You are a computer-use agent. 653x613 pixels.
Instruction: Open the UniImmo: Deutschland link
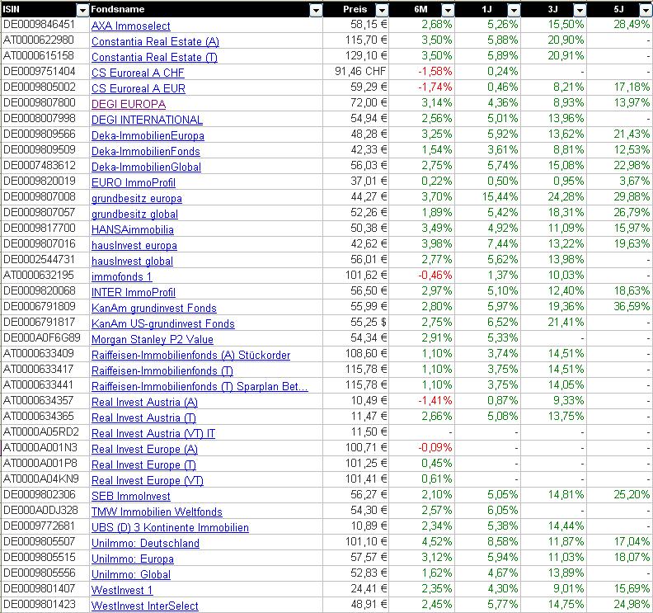pos(145,544)
